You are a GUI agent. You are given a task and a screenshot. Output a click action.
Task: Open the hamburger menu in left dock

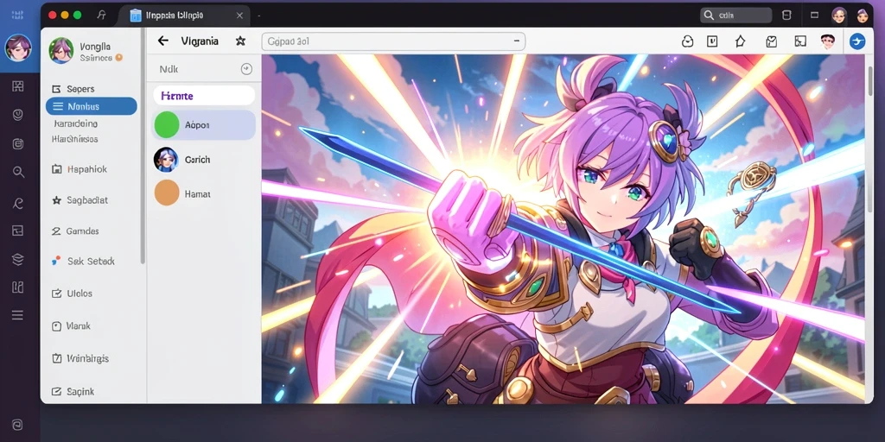click(x=17, y=315)
